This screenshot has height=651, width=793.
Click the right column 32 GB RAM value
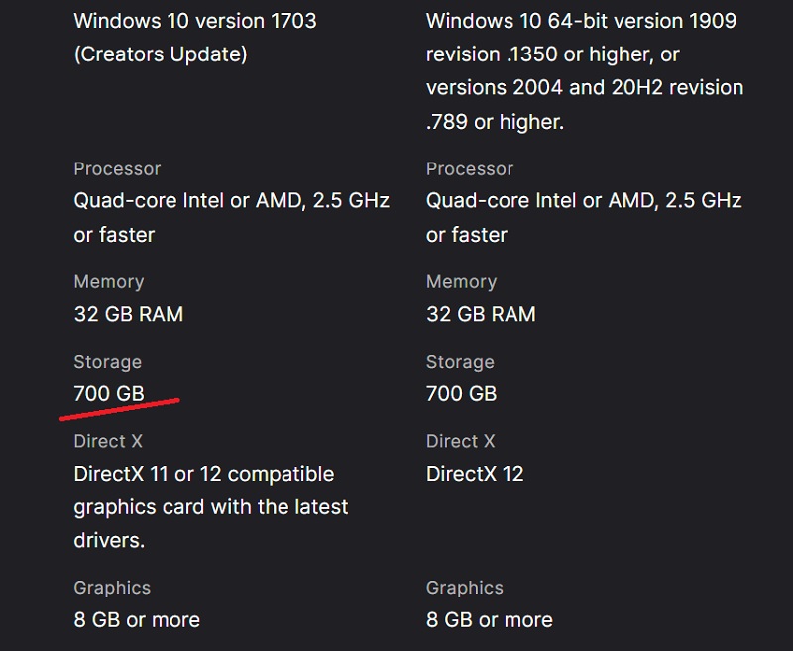[481, 314]
